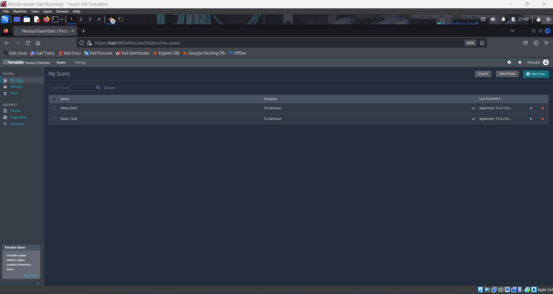Image resolution: width=553 pixels, height=294 pixels.
Task: Click the Nisha281 user avatar icon
Action: point(546,62)
